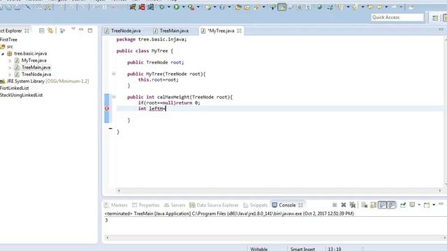Click the error marker on line 13

pyautogui.click(x=107, y=109)
